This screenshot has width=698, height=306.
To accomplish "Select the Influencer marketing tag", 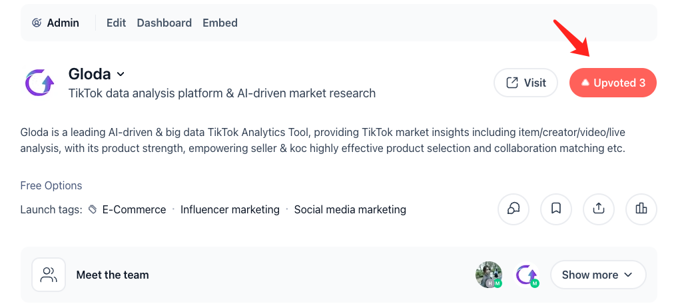I will click(230, 209).
